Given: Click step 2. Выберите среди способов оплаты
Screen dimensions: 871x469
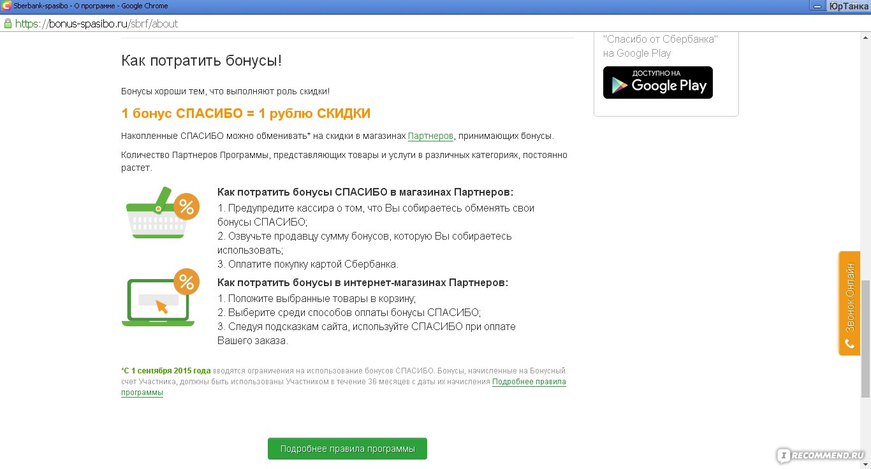Looking at the screenshot, I should point(349,312).
